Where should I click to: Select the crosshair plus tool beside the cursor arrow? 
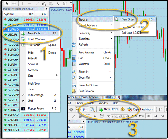pyautogui.click(x=14, y=4)
